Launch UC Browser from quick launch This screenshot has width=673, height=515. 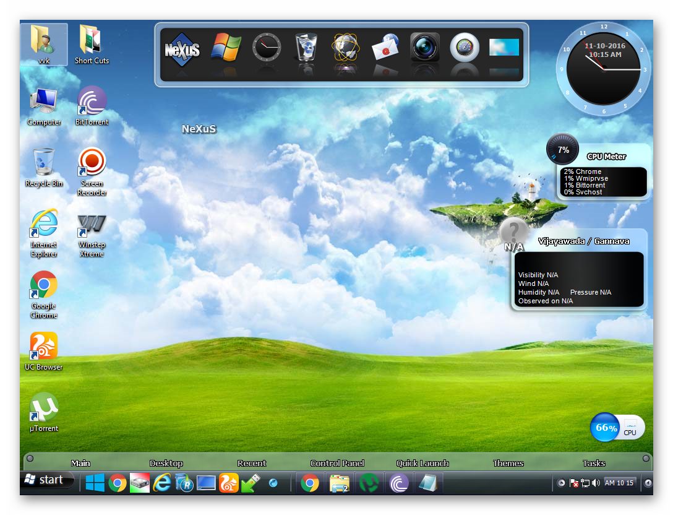tap(229, 483)
